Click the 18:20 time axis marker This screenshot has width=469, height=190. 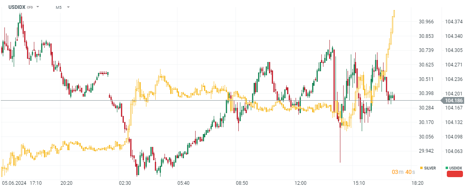(417, 183)
